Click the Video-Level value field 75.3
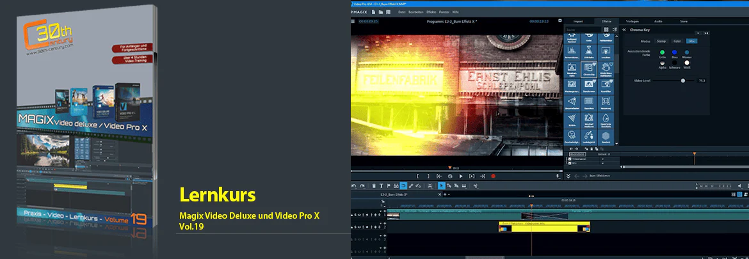 coord(702,81)
